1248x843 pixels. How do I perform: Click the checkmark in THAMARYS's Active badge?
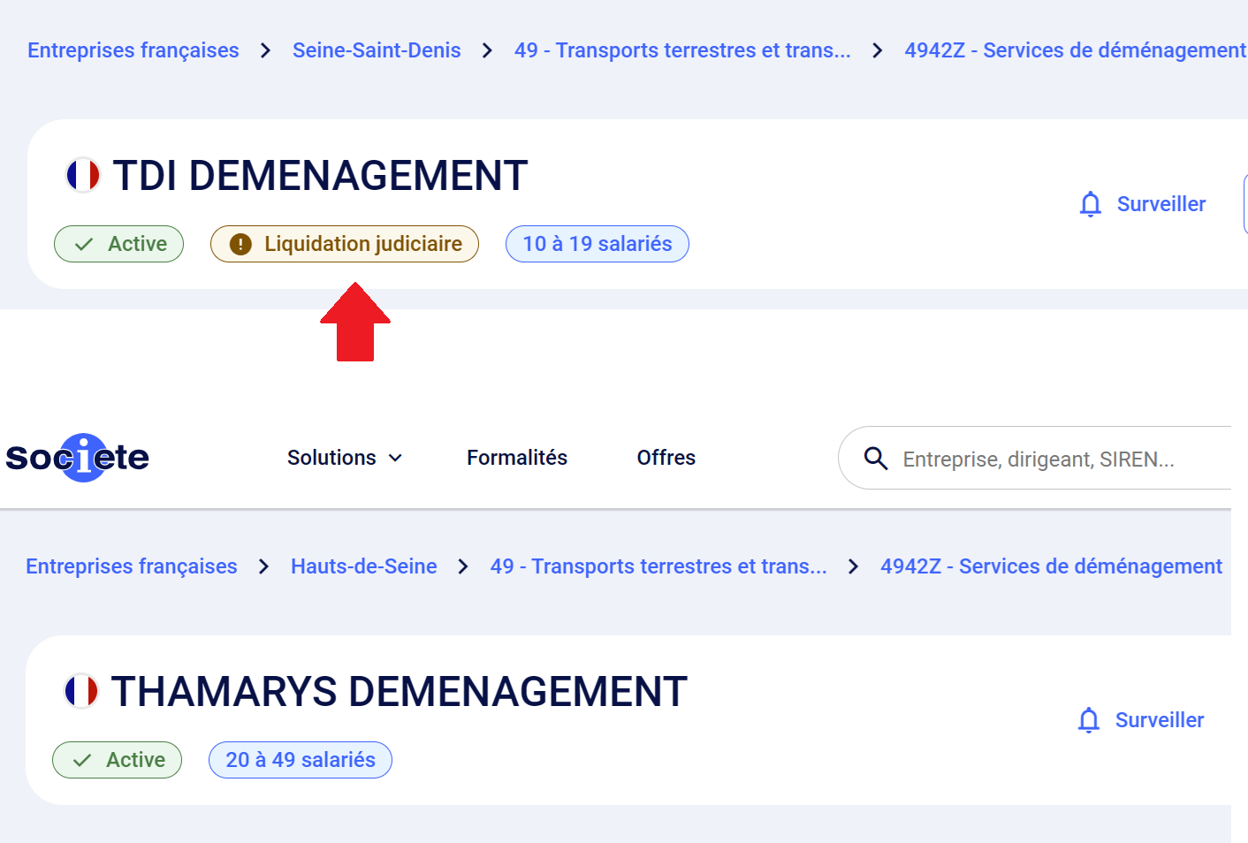(82, 760)
